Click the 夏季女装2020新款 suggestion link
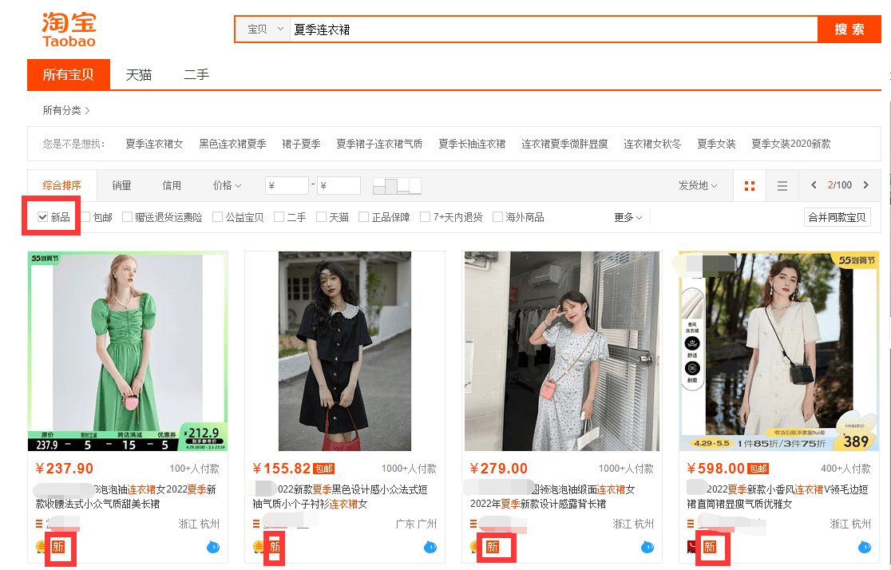This screenshot has height=570, width=891. pos(791,144)
